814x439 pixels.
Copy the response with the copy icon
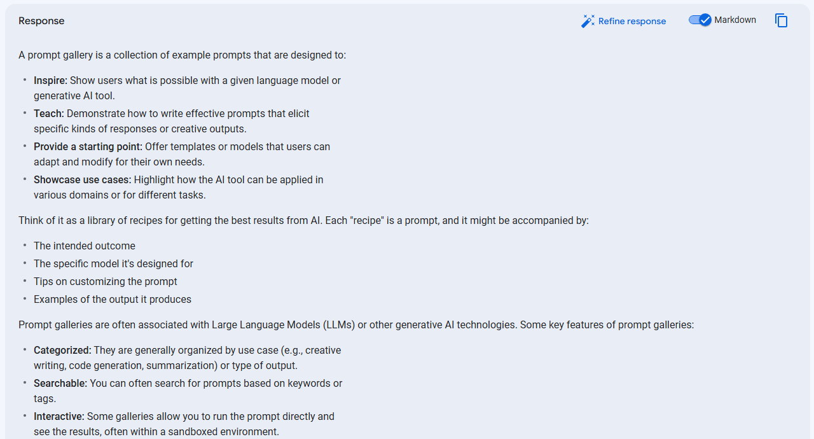[781, 20]
